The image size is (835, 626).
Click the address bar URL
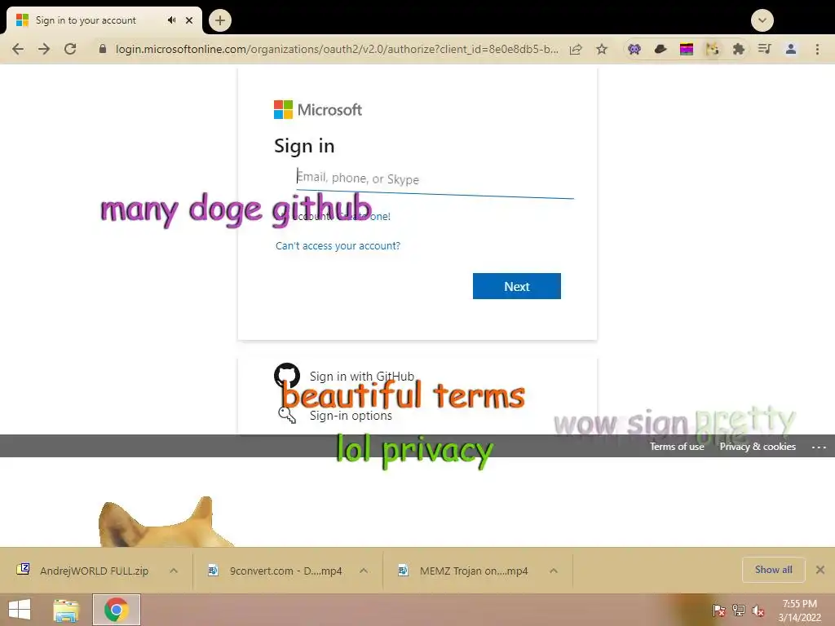(x=337, y=49)
